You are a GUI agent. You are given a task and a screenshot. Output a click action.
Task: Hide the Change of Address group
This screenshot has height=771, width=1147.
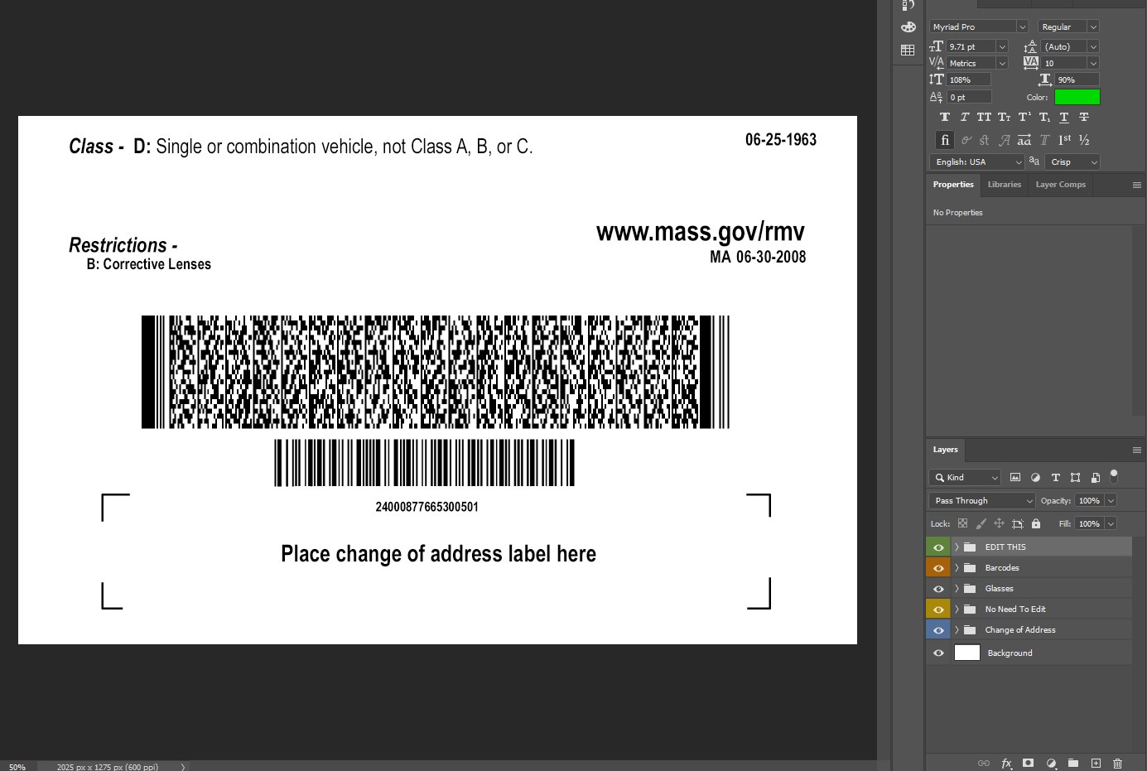coord(938,630)
